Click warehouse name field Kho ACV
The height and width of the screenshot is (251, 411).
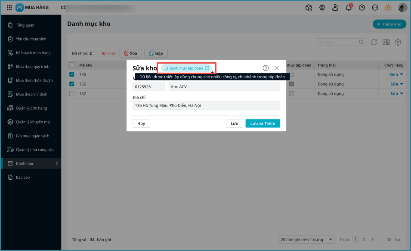(224, 87)
